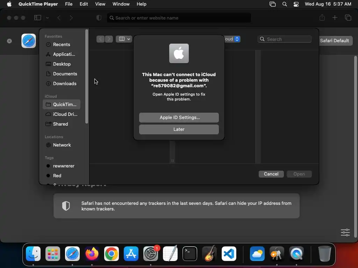Open Keychain Access from the Dock
This screenshot has width=358, height=268.
click(277, 254)
